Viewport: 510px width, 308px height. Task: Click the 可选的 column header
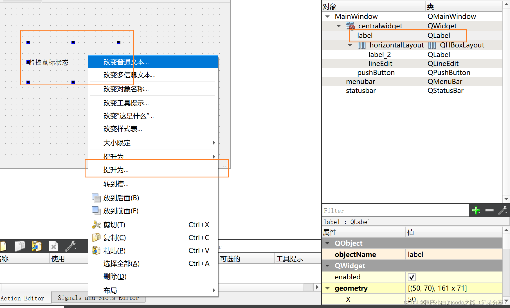coord(246,259)
